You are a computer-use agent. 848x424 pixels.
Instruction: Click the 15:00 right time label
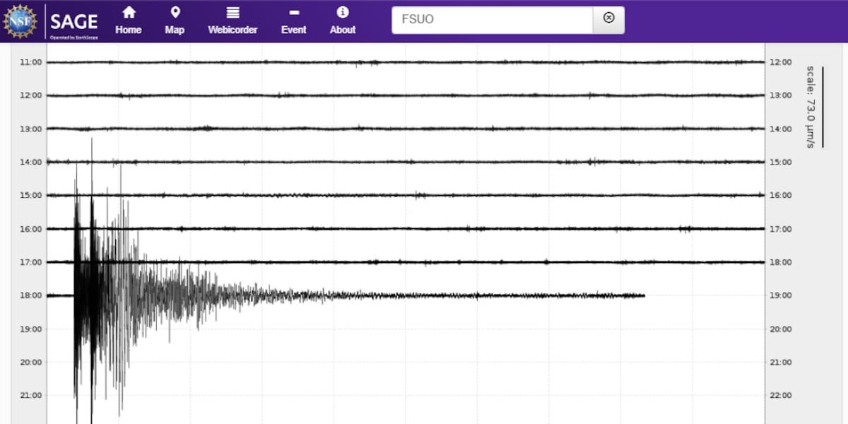pyautogui.click(x=780, y=162)
